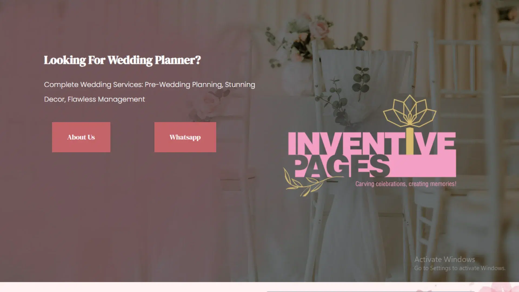Click the PAGES word in the logo

click(x=341, y=166)
